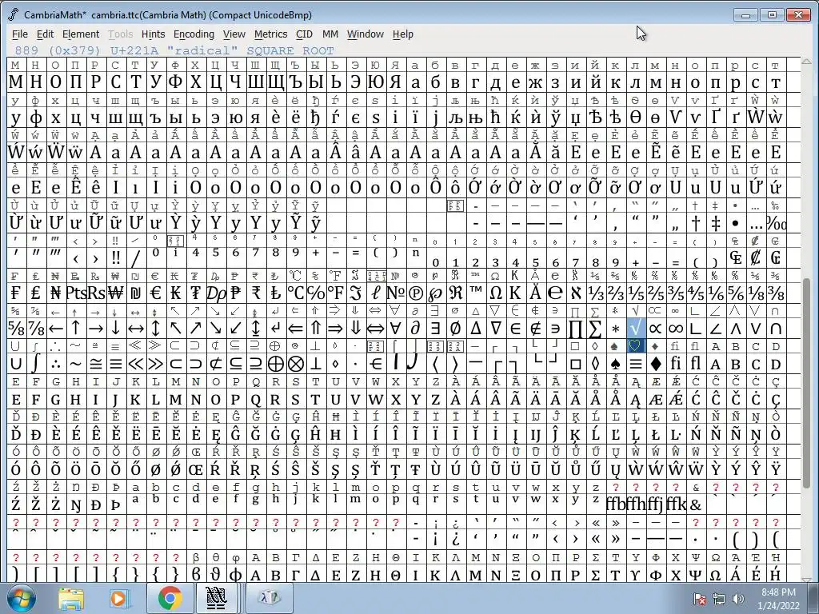Select the degree Celsius ℃ glyph cell
The height and width of the screenshot is (614, 819).
click(x=296, y=293)
